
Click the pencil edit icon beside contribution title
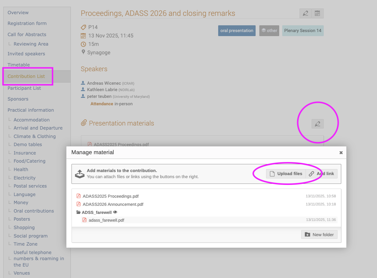tap(306, 13)
